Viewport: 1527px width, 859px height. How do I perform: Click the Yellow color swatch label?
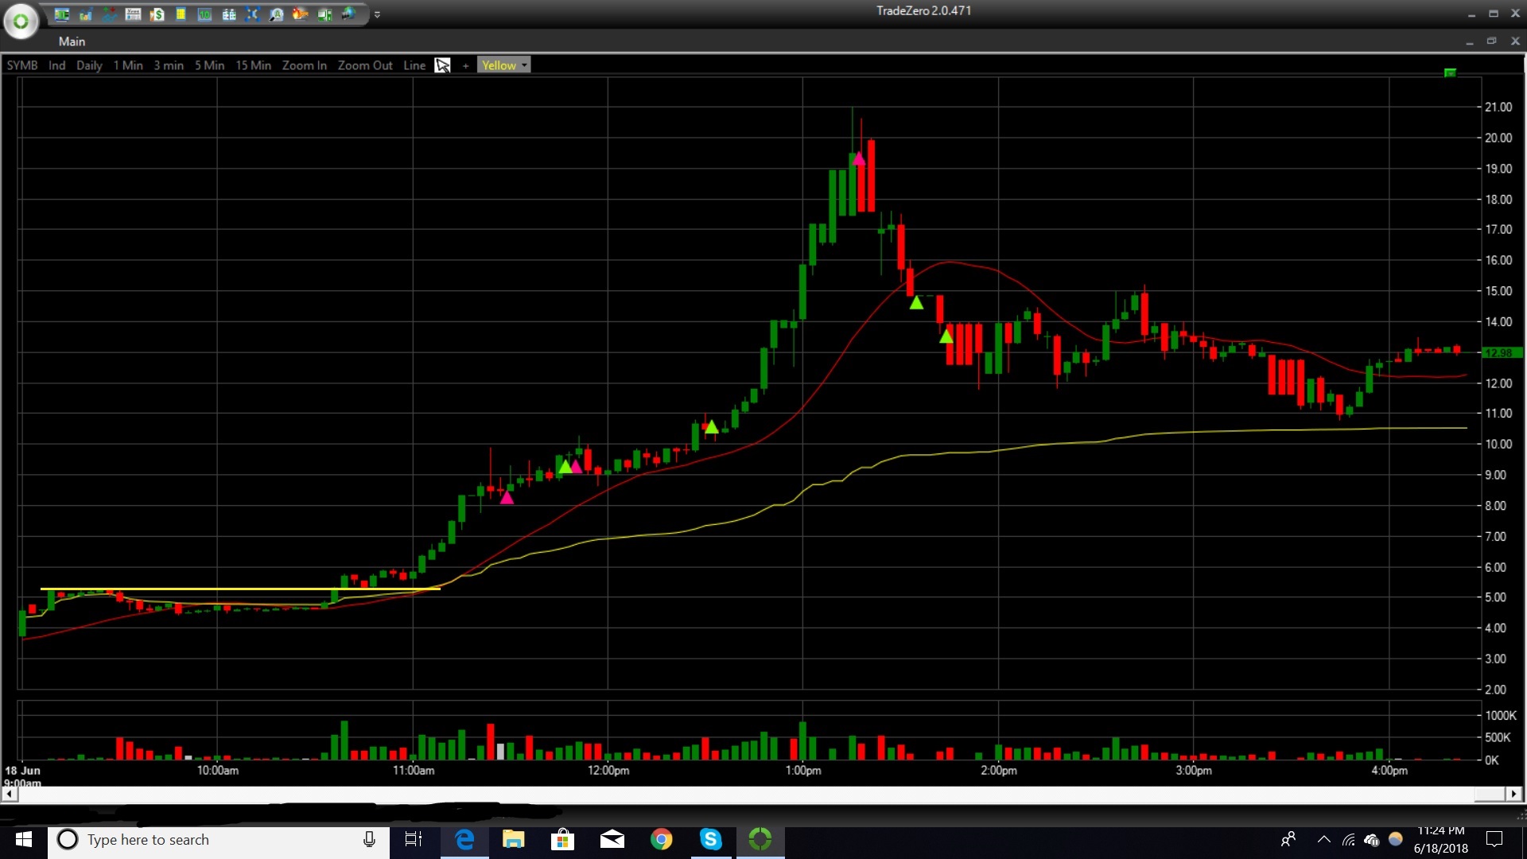pos(499,65)
